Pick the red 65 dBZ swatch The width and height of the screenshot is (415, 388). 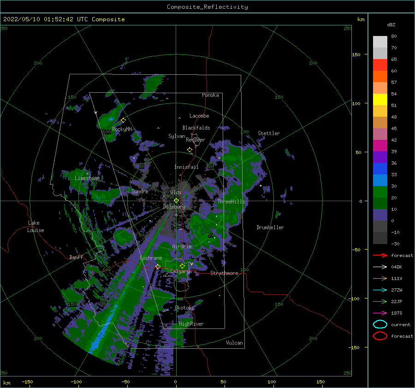[x=380, y=65]
